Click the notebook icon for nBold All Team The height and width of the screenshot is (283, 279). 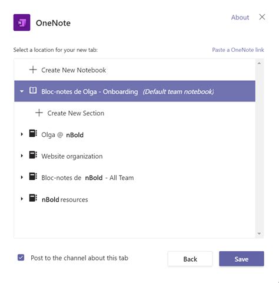(33, 176)
